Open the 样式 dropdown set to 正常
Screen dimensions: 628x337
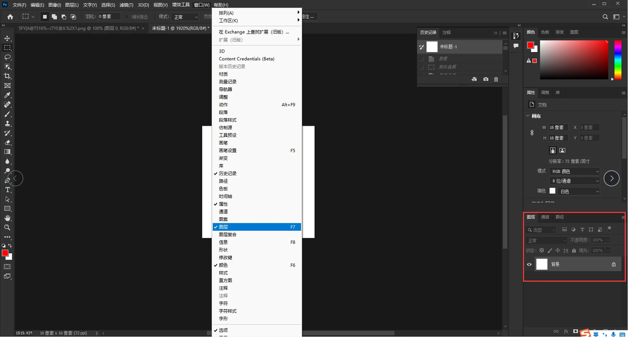185,17
